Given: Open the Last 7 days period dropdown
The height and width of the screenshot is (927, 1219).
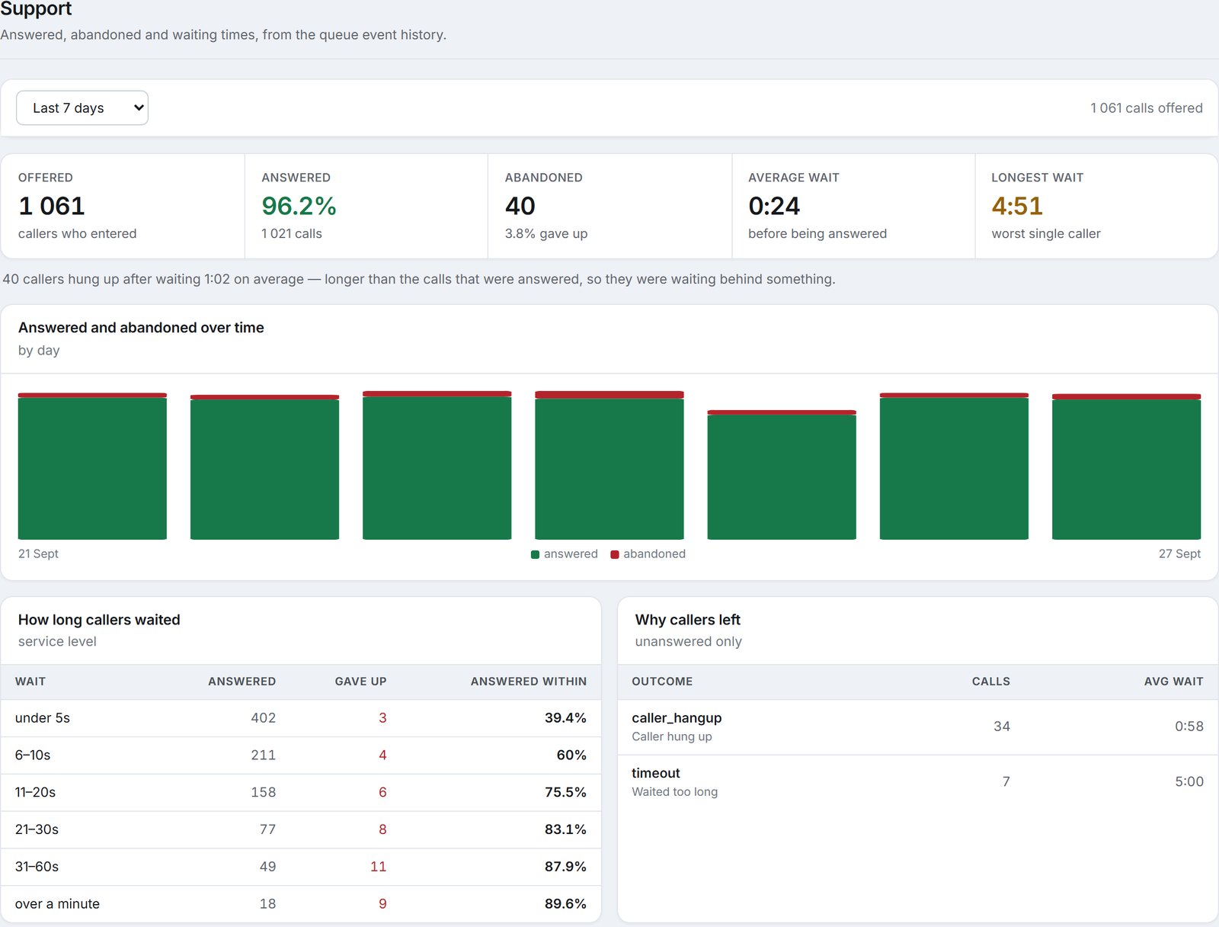Looking at the screenshot, I should (x=82, y=108).
